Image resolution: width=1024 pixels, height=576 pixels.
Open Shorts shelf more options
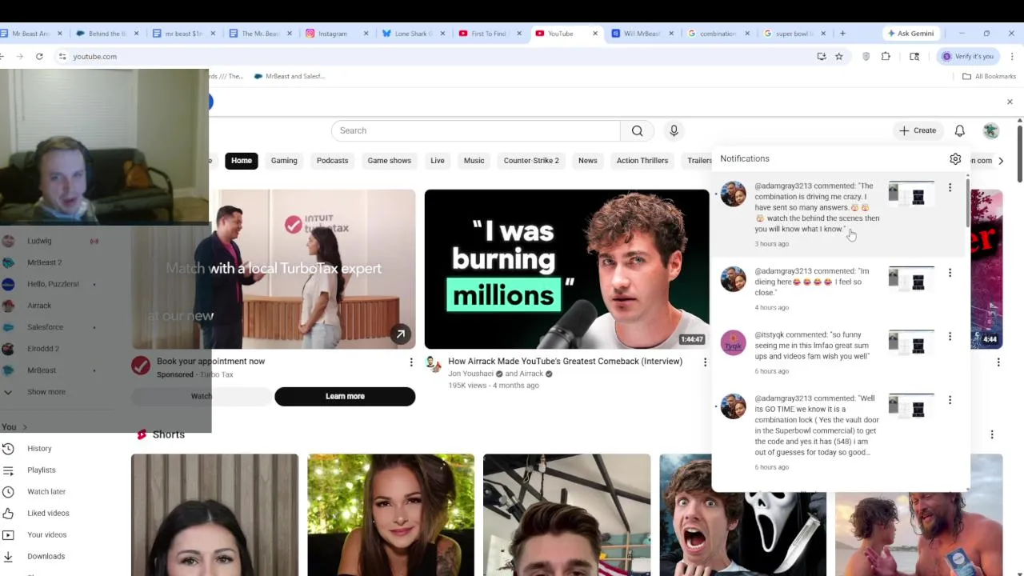point(992,434)
